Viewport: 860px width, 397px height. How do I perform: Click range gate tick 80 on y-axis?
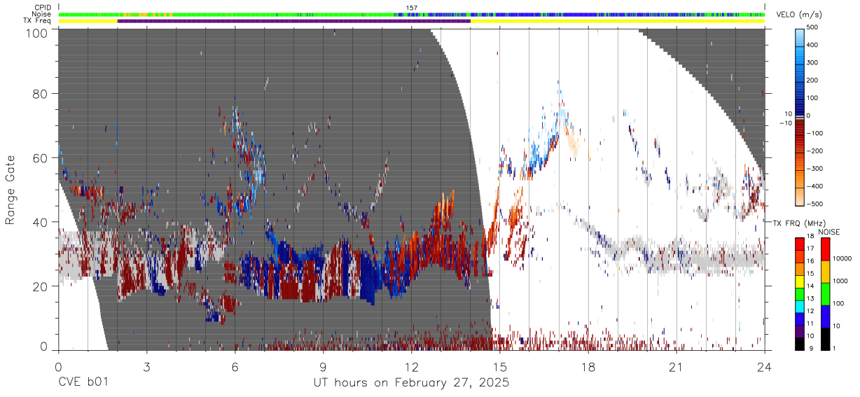pyautogui.click(x=41, y=94)
